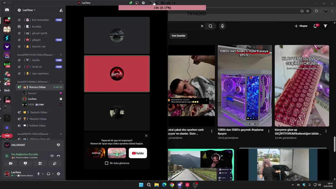Open Discord home direct messages icon

[x=7, y=10]
